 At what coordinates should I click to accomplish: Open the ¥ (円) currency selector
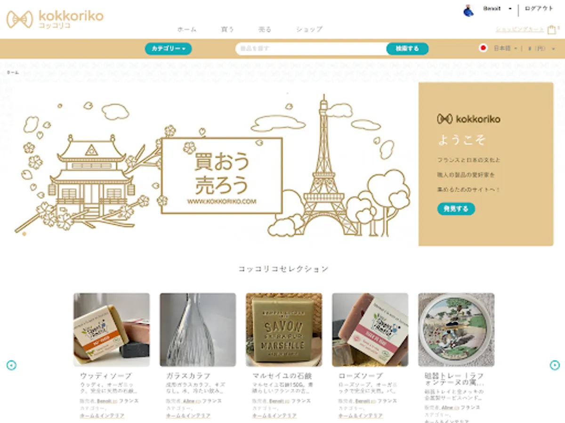[542, 48]
